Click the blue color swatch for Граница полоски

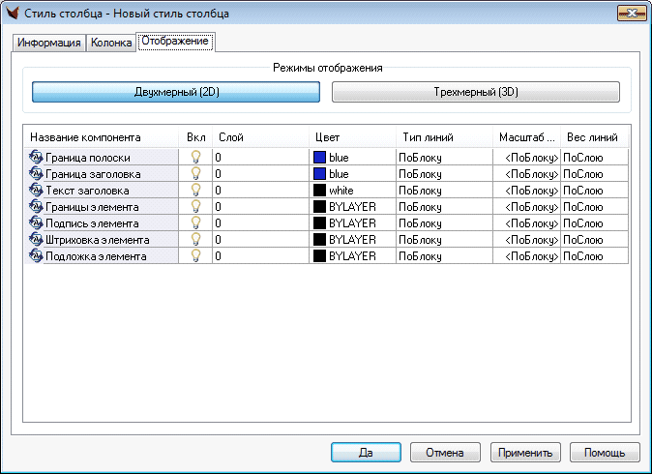pos(319,158)
